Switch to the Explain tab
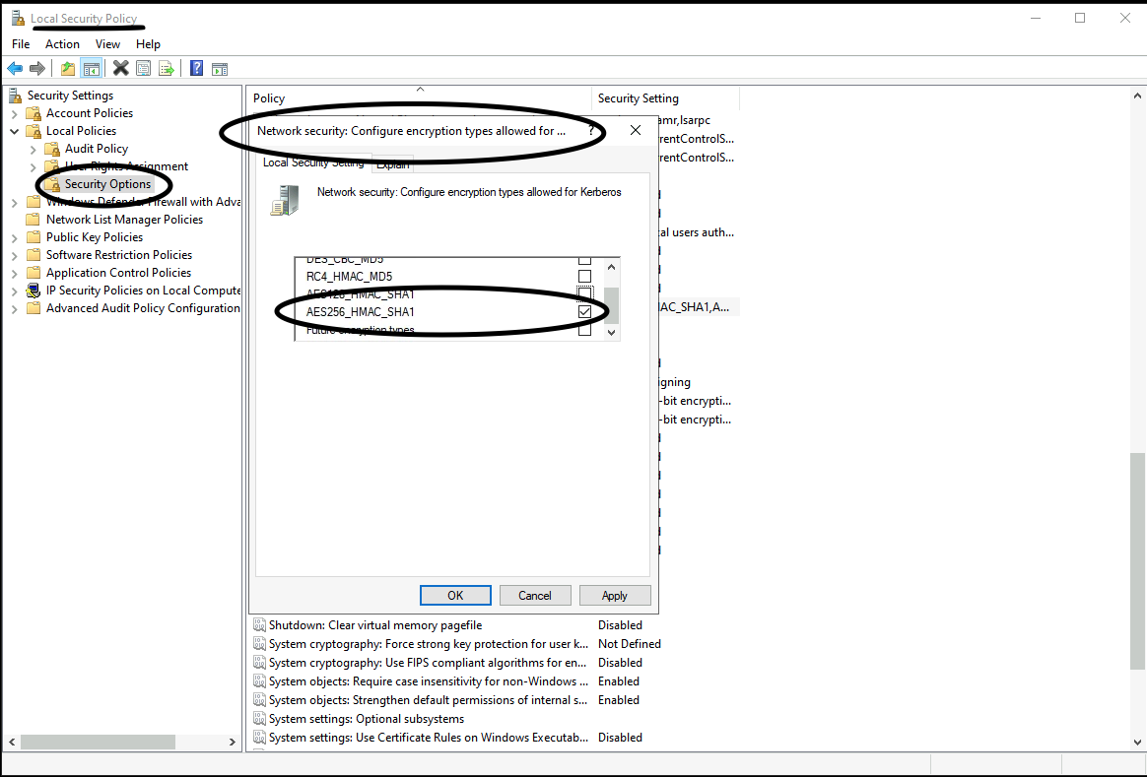1147x777 pixels. pyautogui.click(x=392, y=163)
